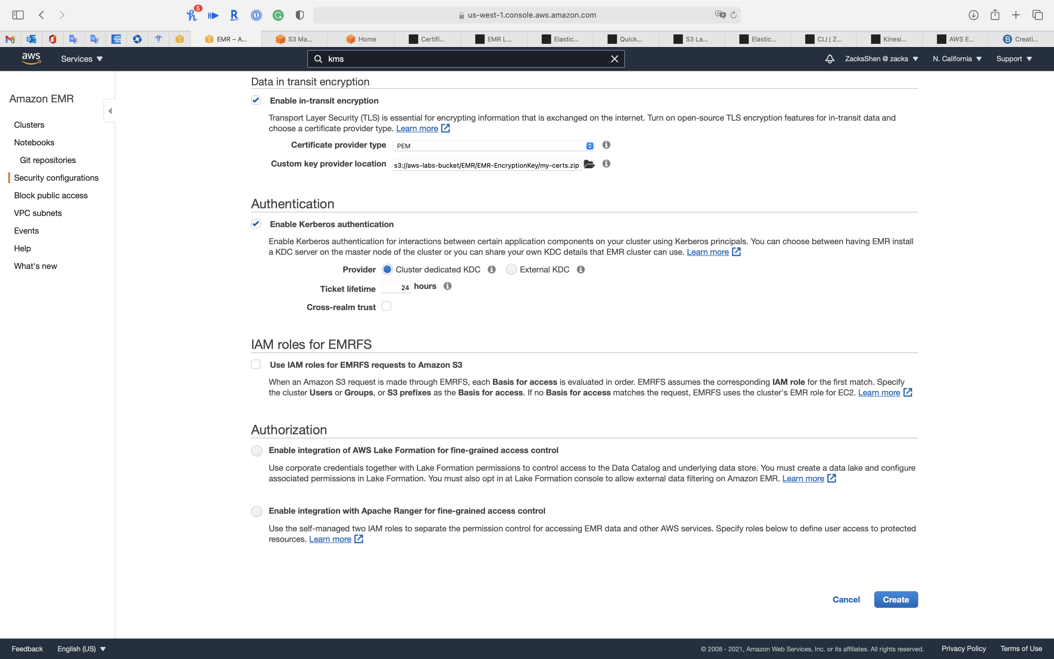Open the notifications bell icon

pos(829,59)
